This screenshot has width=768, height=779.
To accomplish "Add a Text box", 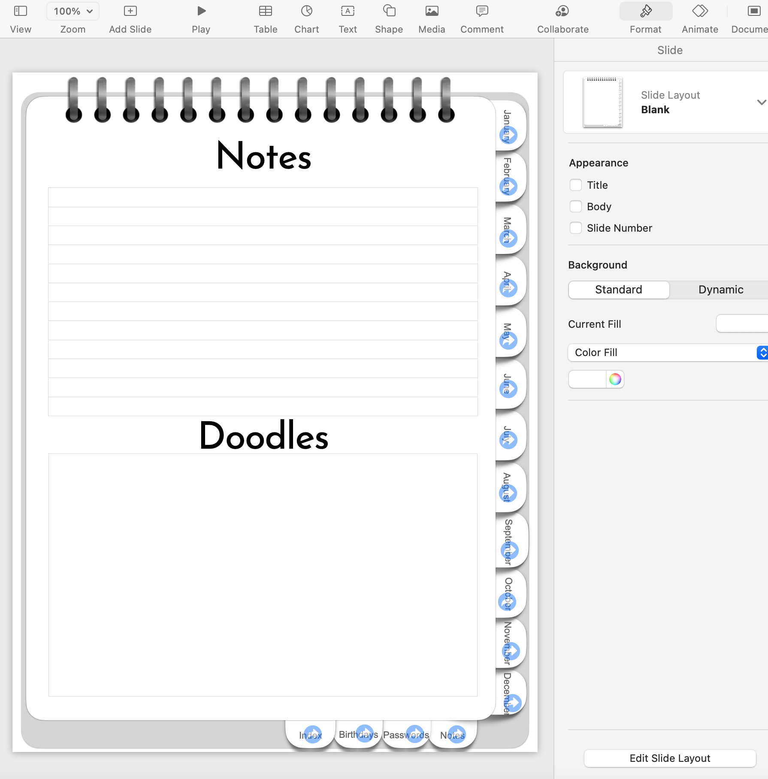I will click(348, 11).
